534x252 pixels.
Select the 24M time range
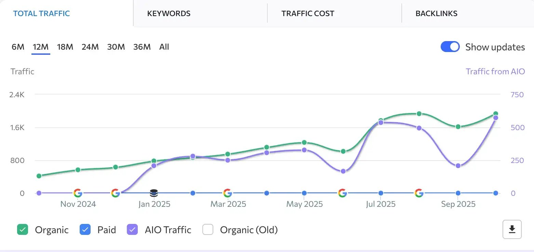90,47
